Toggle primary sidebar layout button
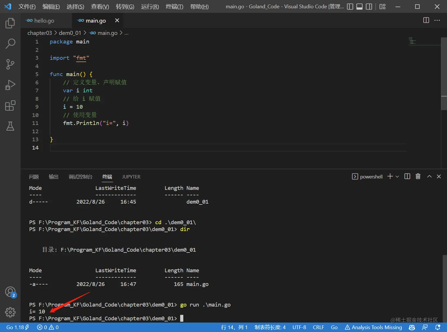Viewport: 447px width, 332px height. tap(350, 7)
